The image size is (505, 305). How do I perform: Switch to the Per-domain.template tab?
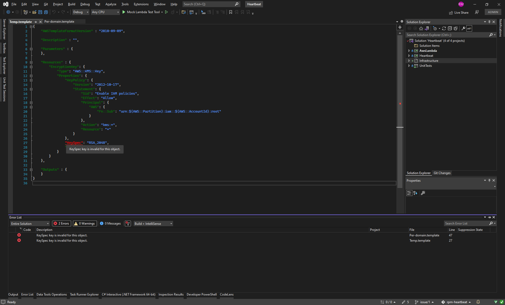(x=59, y=22)
